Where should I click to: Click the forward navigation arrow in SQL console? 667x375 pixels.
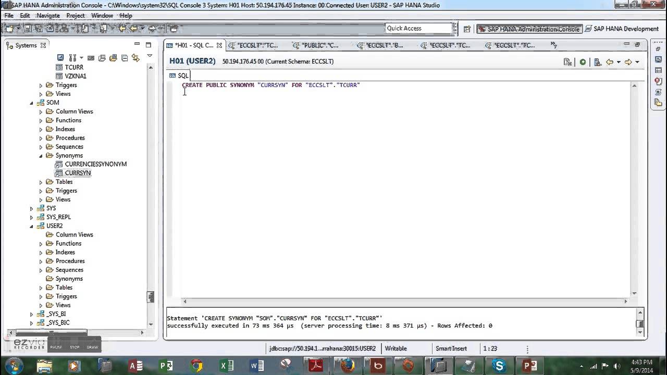pos(628,62)
